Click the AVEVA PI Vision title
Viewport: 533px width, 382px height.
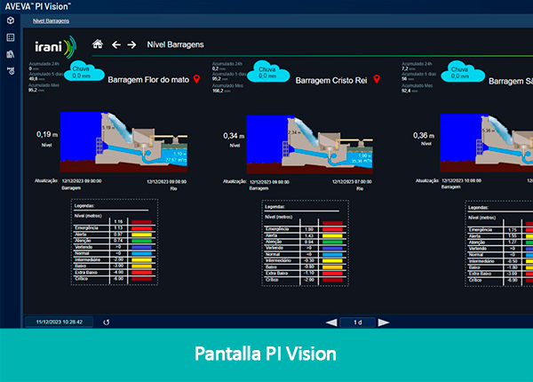(37, 6)
